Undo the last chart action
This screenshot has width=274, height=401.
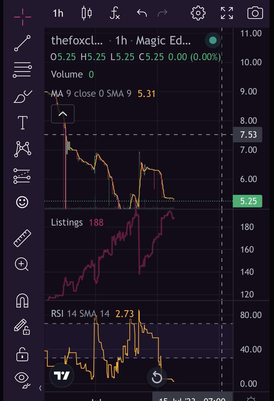(x=142, y=13)
